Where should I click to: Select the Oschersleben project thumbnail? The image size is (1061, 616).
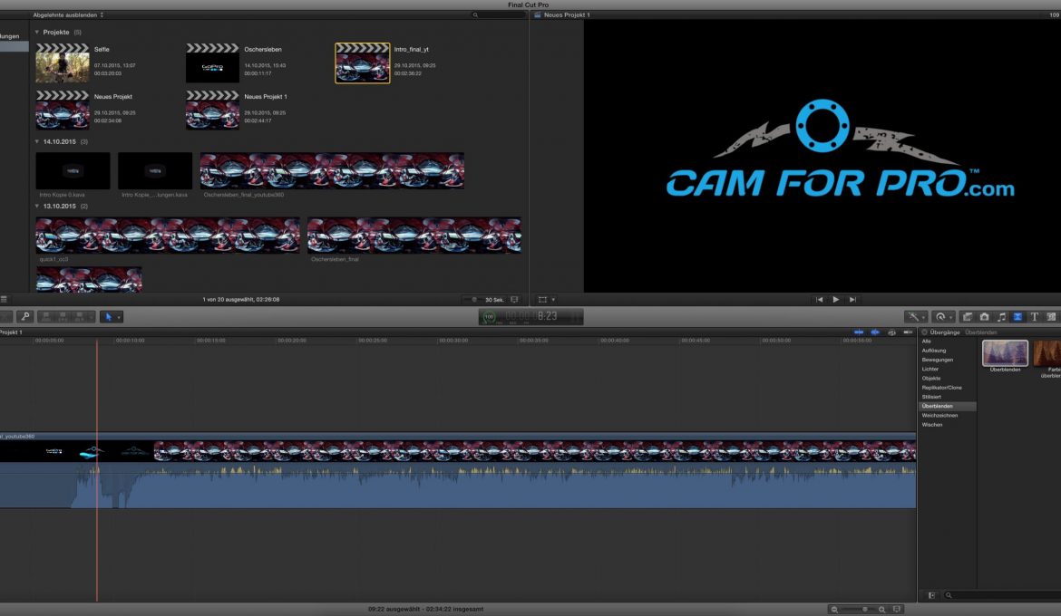click(x=212, y=63)
